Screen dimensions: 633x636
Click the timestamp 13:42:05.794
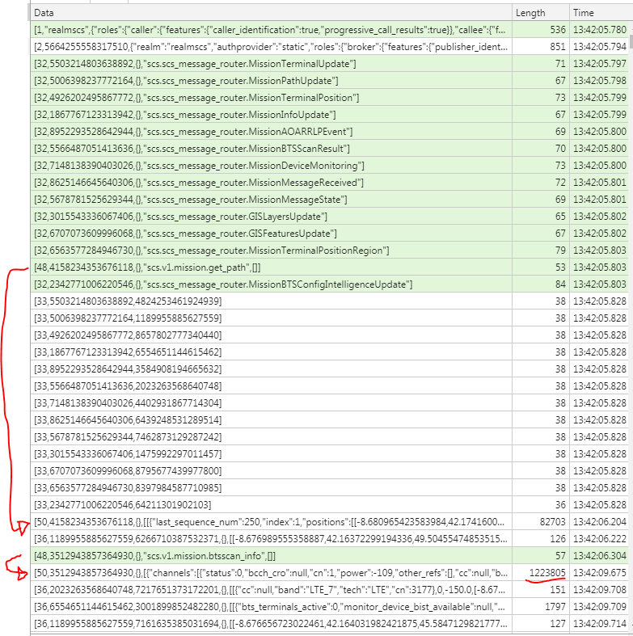(600, 47)
